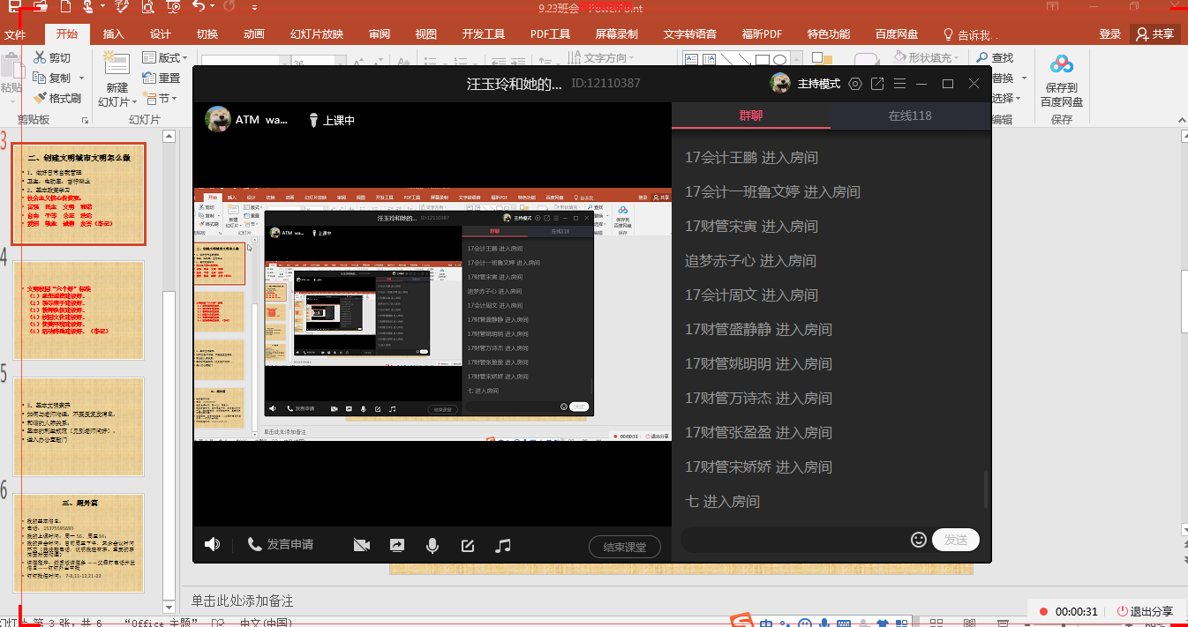Click the Cut scissors tool
Screen dimensions: 1188x627
[x=52, y=57]
